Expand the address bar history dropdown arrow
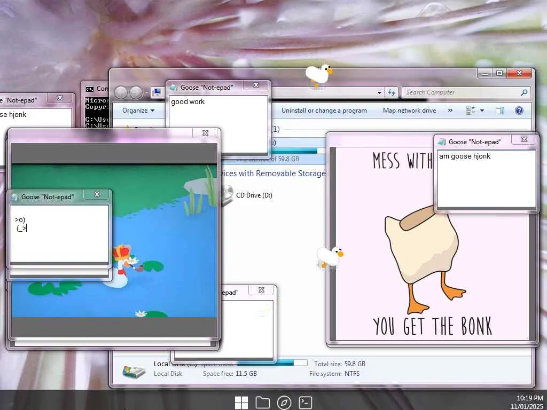The width and height of the screenshot is (547, 410). pos(379,92)
